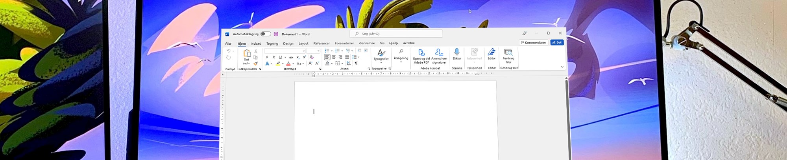Open the font name dropdown
The width and height of the screenshot is (787, 160).
click(x=304, y=51)
